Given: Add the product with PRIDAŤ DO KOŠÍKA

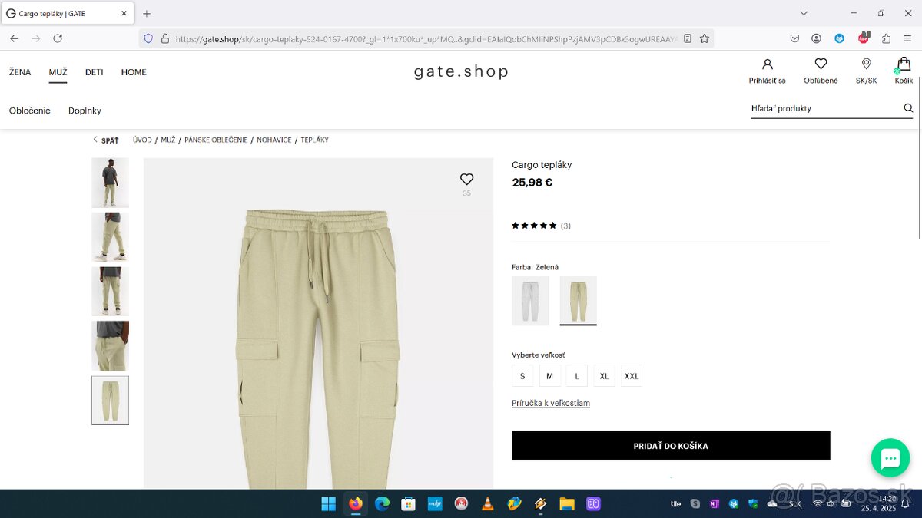Looking at the screenshot, I should (671, 446).
